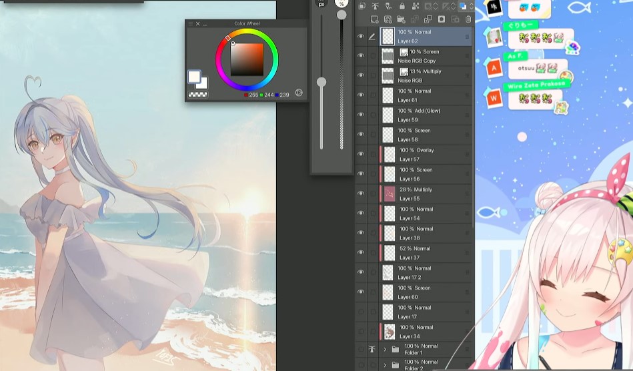Open Layer Color up/down dropdown arrows
The image size is (633, 371).
471,6
